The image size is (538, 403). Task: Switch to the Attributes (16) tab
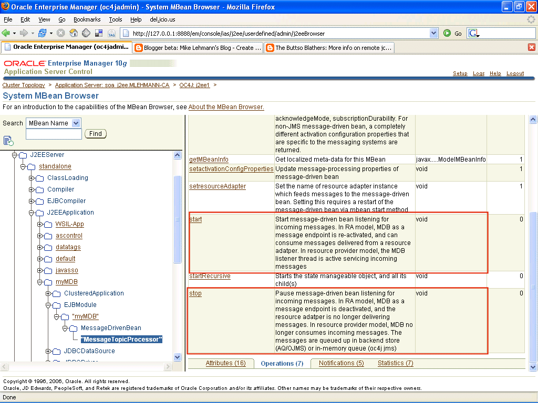(225, 363)
